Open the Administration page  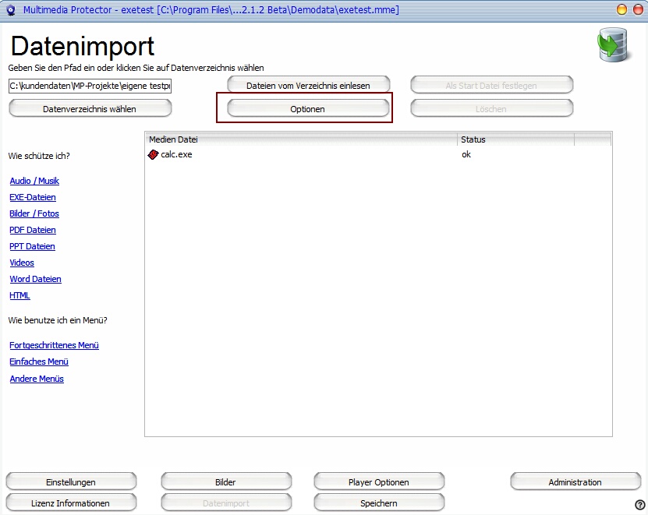[575, 482]
